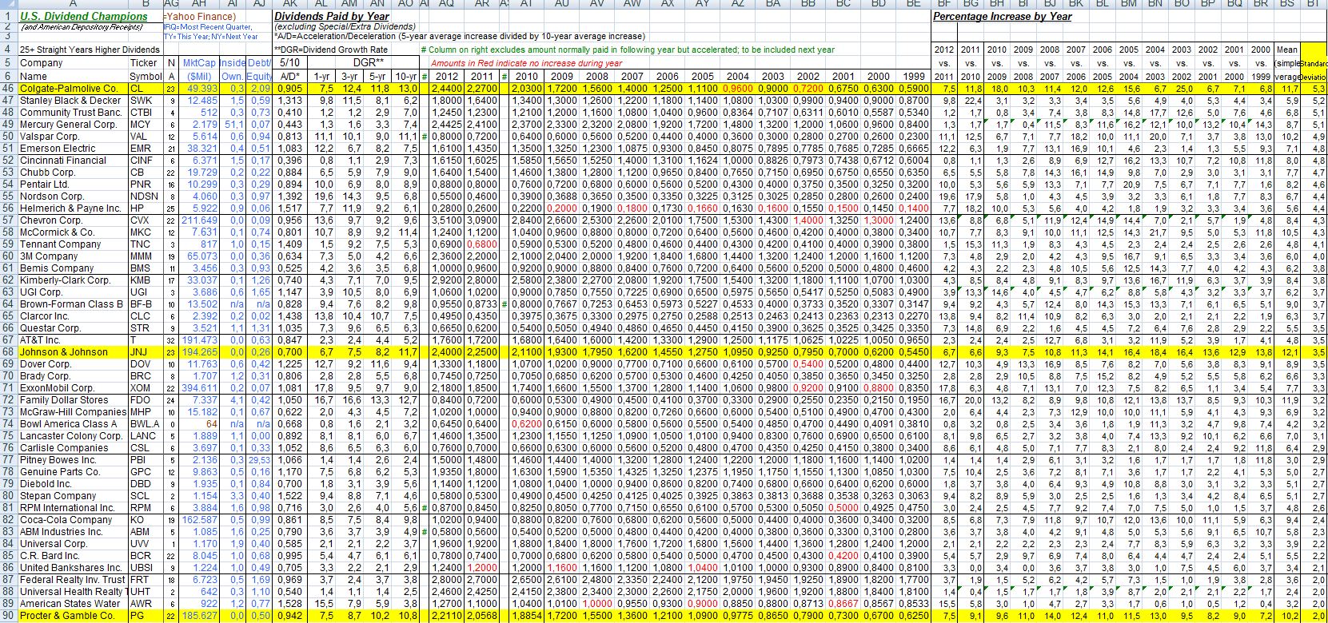Select the 'Johnson & Johnson' cell
Screen dimensions: 1328x623
[x=73, y=352]
